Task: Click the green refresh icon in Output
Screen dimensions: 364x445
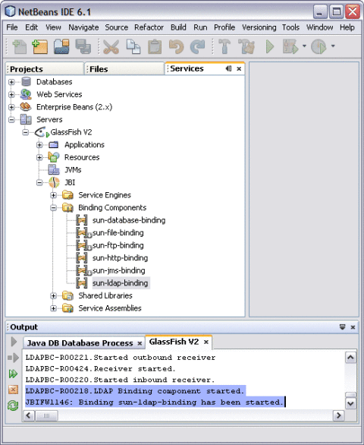Action: (x=13, y=406)
